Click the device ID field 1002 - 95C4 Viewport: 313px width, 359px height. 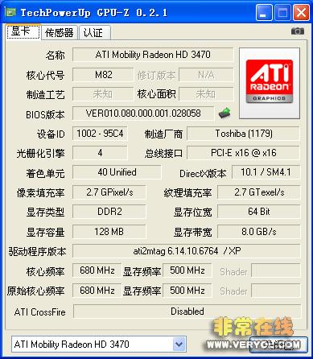(x=100, y=134)
